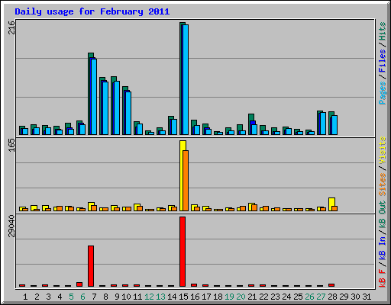Click the red kB bar for day 15
Screen dimensions: 391x305
pyautogui.click(x=183, y=252)
